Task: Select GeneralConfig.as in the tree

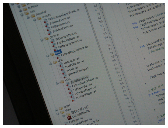Action: (x=78, y=72)
